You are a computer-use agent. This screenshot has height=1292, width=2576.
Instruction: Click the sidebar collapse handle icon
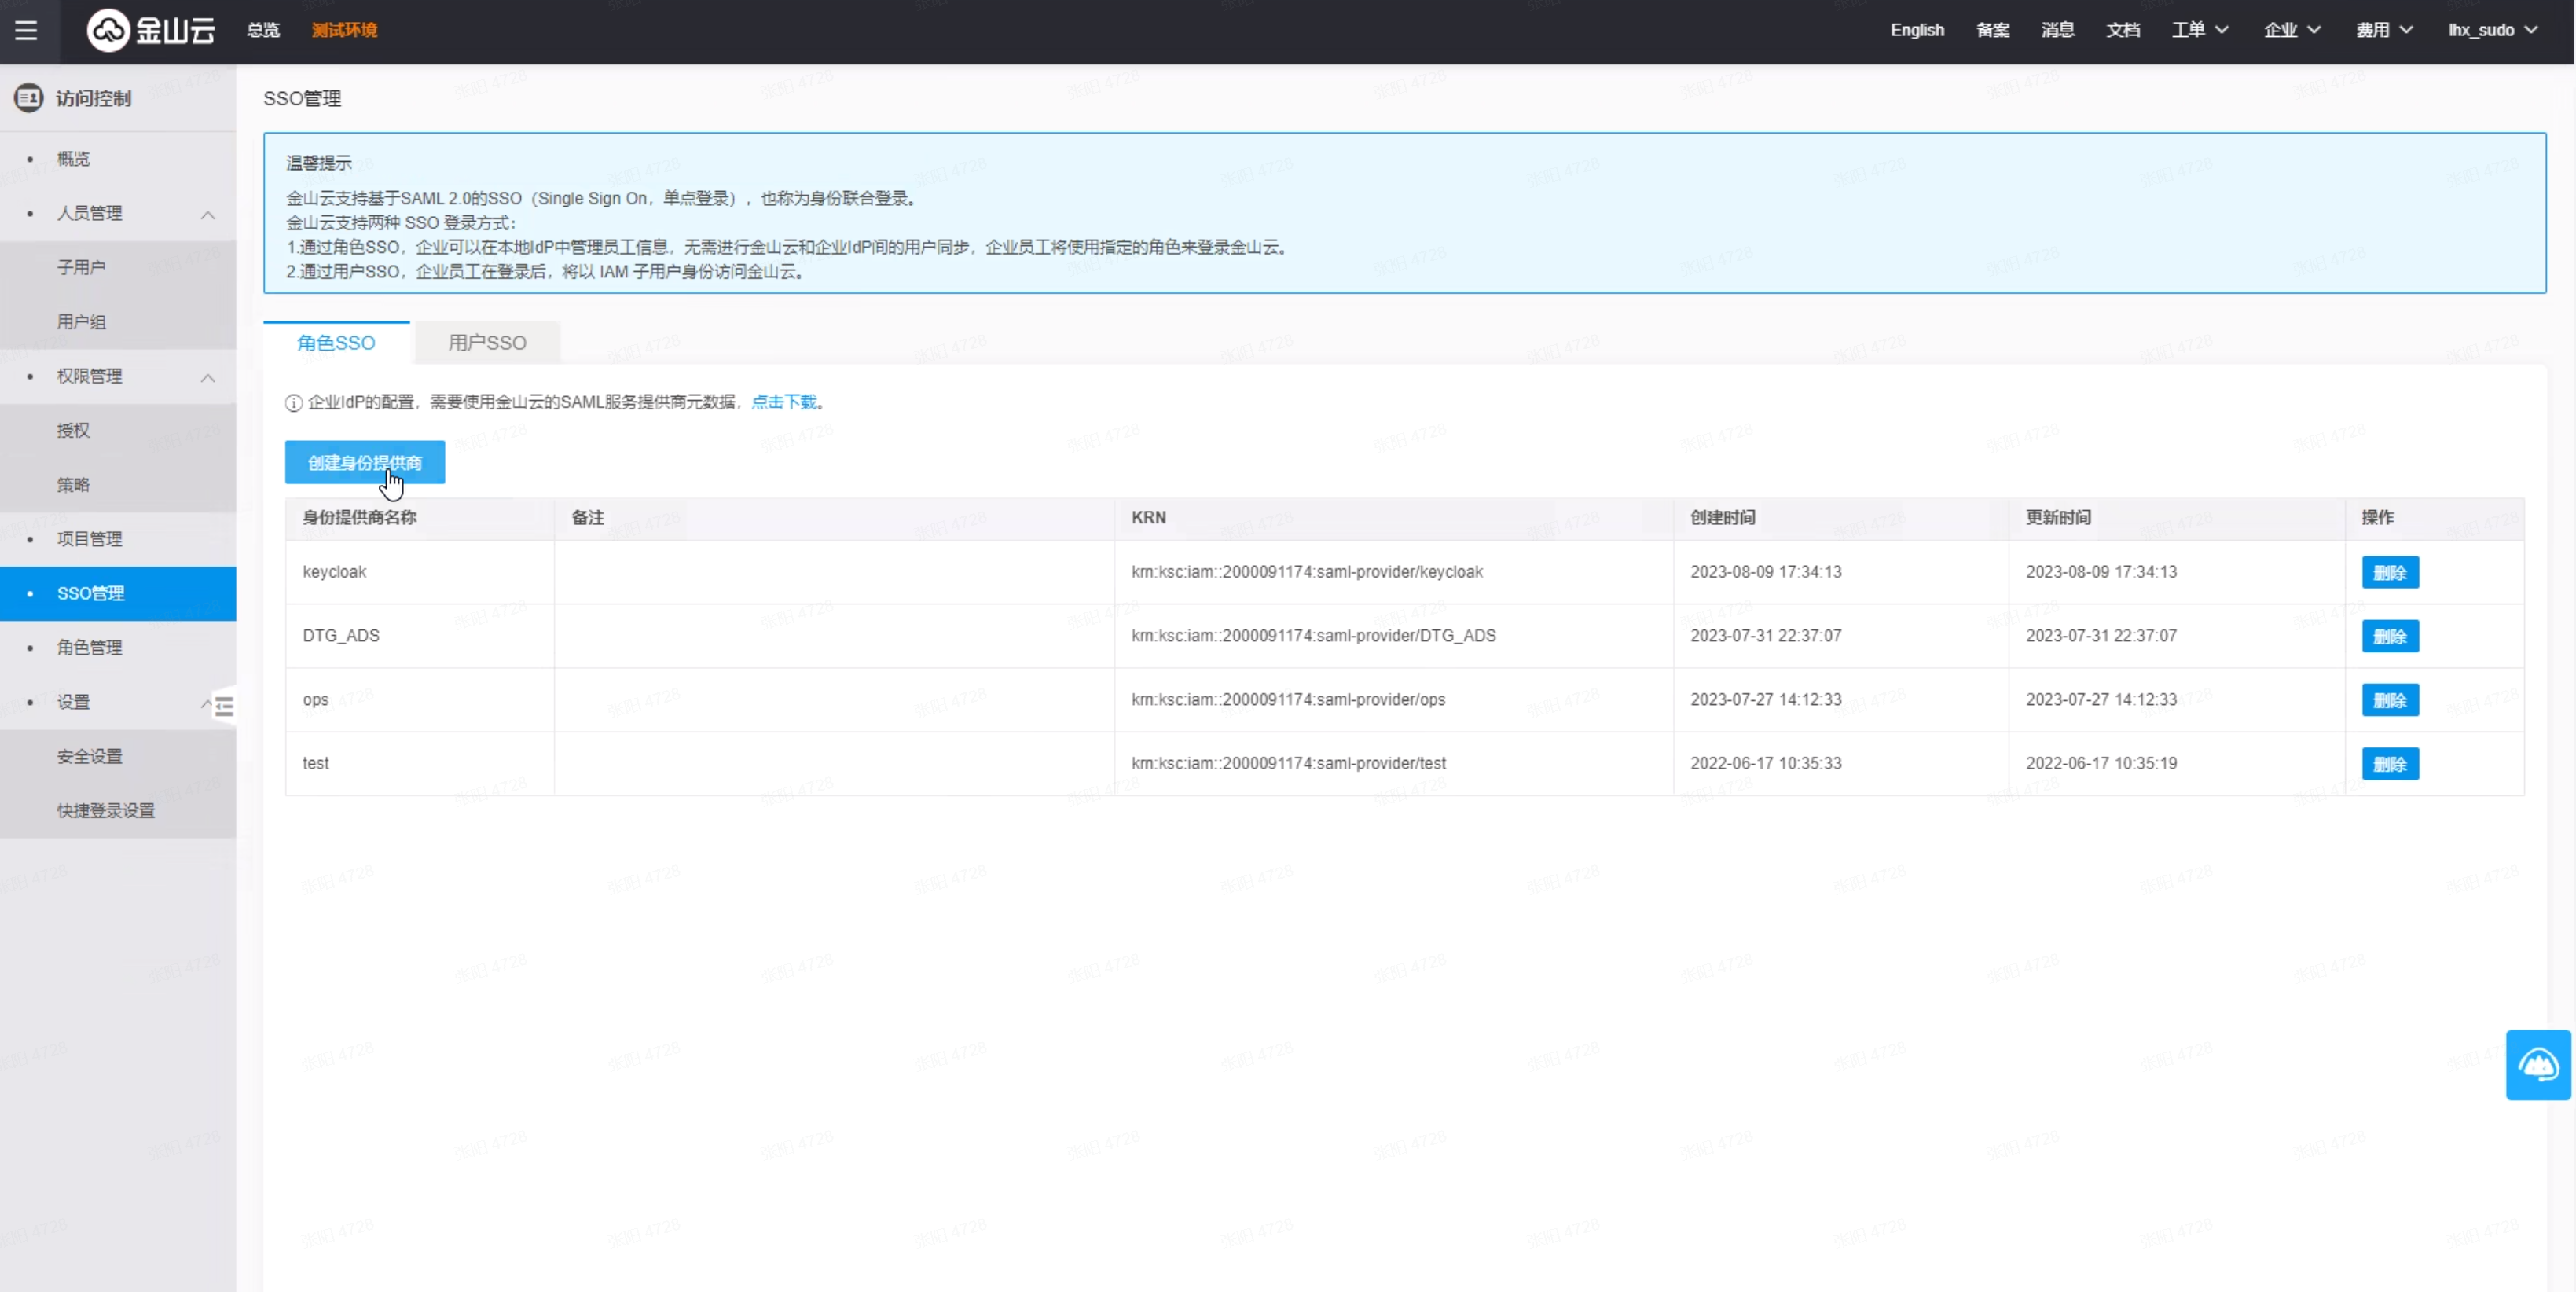tap(225, 707)
